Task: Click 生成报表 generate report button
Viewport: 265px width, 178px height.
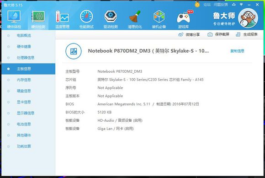Action: click(x=247, y=34)
